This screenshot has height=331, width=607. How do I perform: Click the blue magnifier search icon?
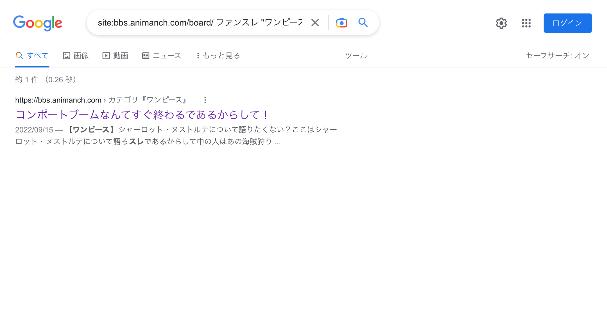pyautogui.click(x=363, y=22)
